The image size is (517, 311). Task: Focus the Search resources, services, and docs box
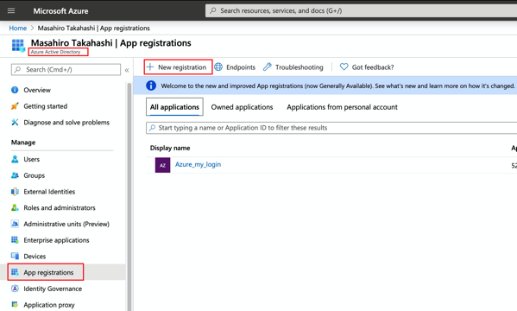[361, 10]
